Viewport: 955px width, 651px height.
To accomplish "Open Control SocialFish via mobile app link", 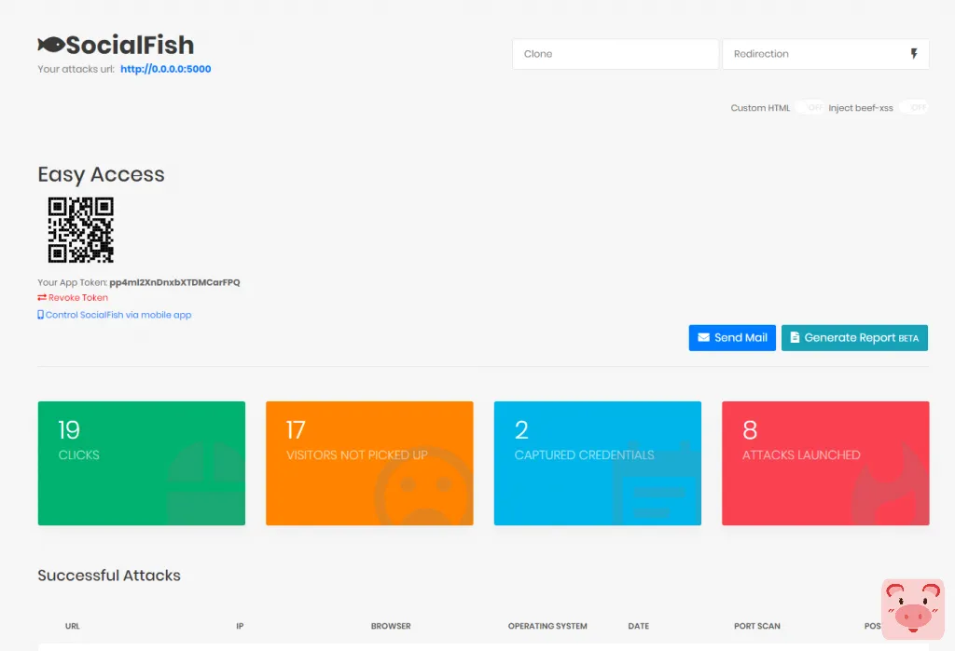I will tap(118, 315).
